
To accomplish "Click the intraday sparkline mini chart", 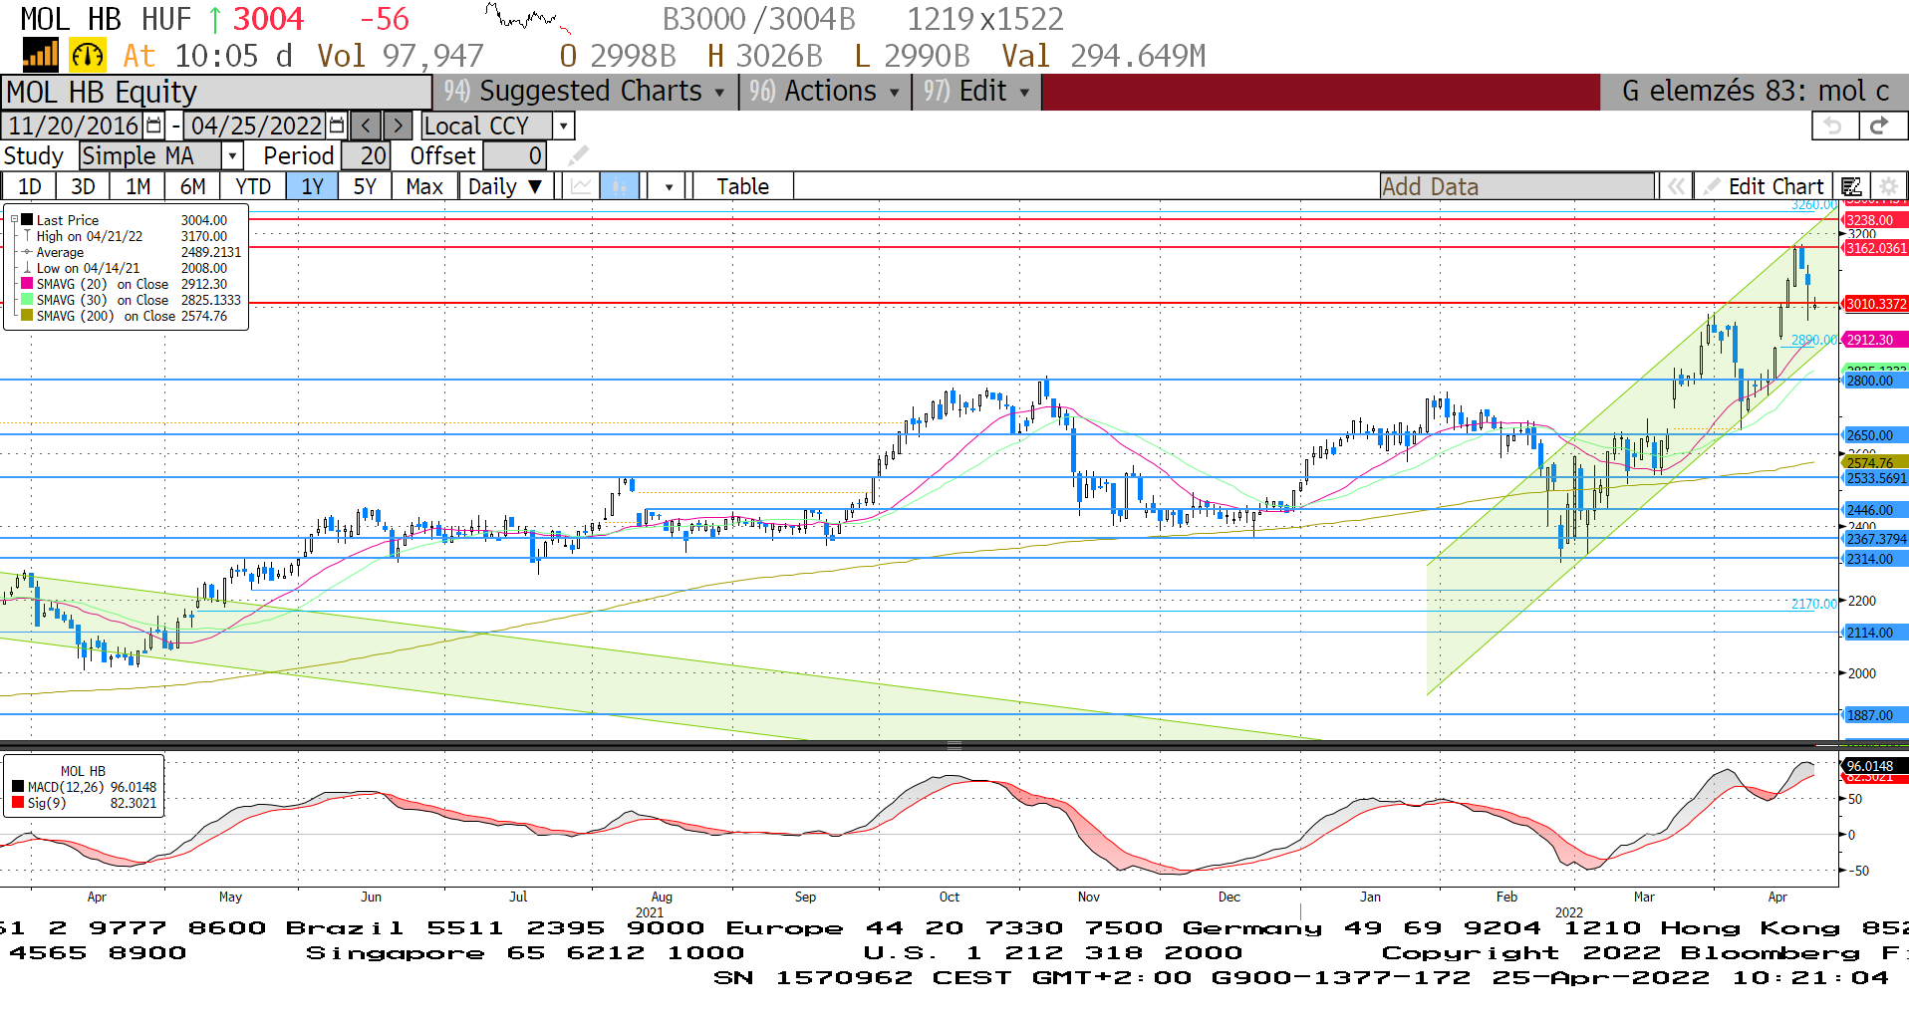I will pyautogui.click(x=528, y=18).
